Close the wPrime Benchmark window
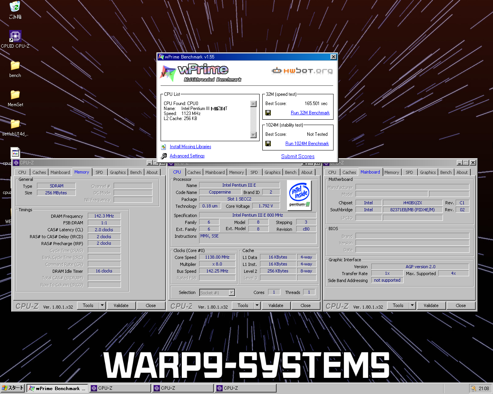 pos(334,57)
